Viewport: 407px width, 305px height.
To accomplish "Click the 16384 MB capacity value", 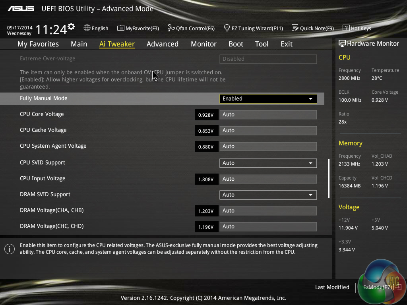I will [350, 186].
